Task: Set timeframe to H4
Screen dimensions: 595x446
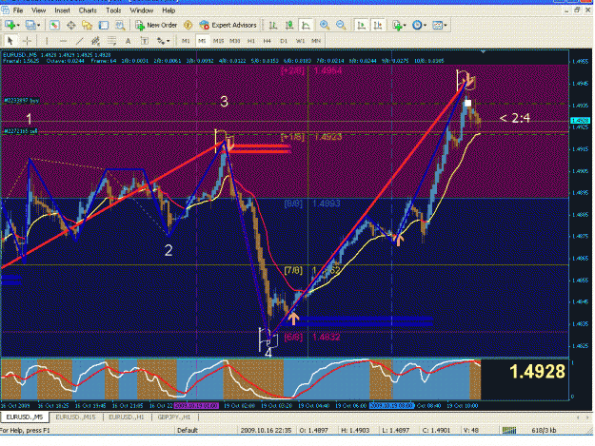Action: [268, 41]
